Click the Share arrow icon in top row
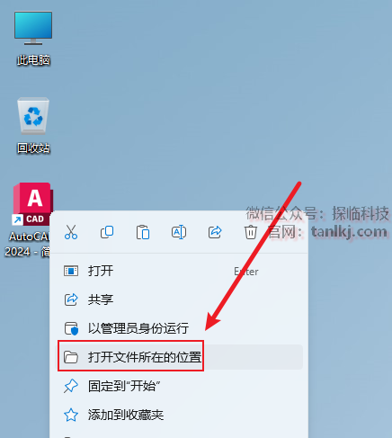This screenshot has width=392, height=438. [x=215, y=232]
